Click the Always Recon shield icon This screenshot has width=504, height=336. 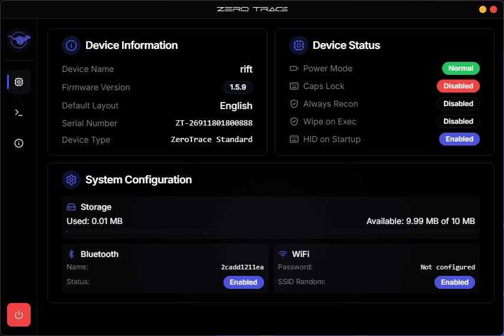coord(294,104)
